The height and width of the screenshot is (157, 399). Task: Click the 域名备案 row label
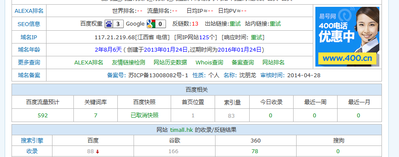pos(29,76)
